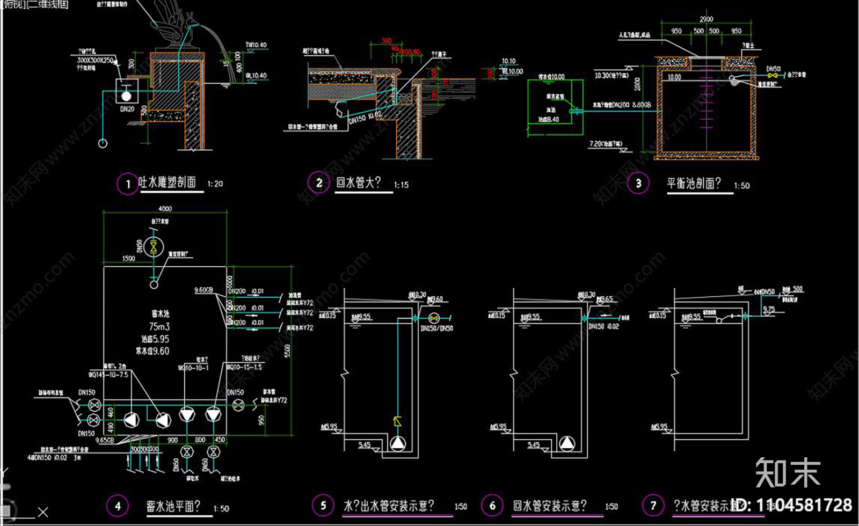Select the pump symbol in detail 5 section
This screenshot has height=526, width=859.
pyautogui.click(x=398, y=443)
